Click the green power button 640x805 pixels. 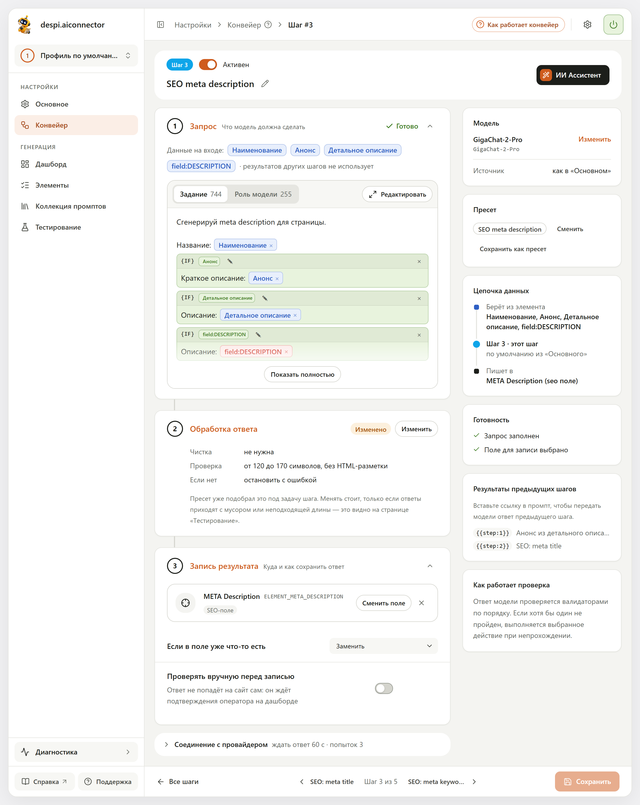613,25
